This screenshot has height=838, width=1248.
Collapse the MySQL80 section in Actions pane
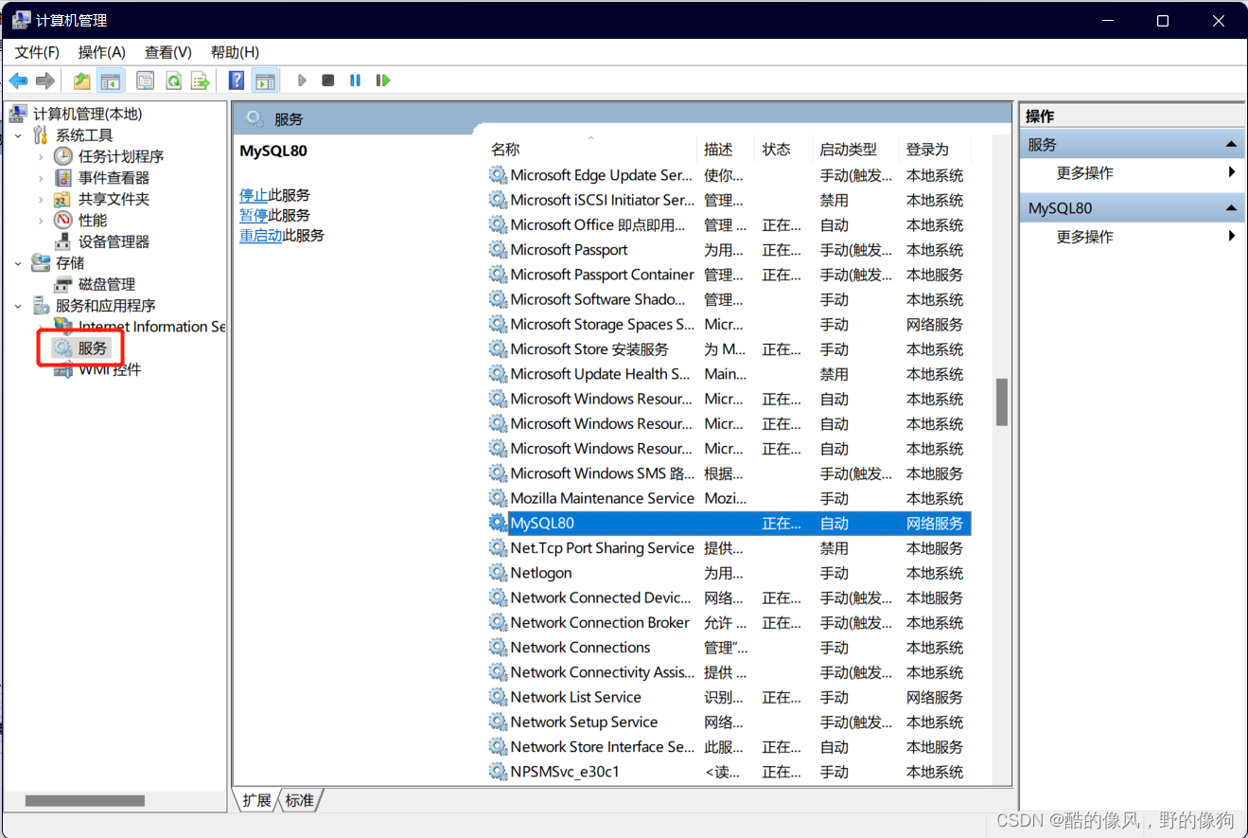click(1231, 208)
